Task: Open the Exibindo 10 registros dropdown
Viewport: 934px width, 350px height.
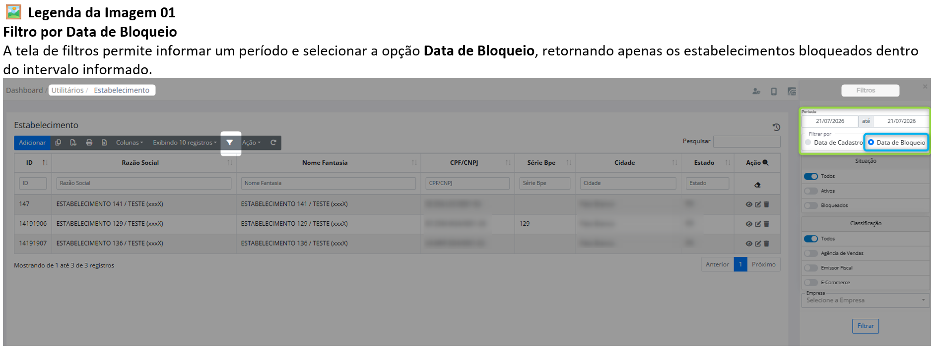Action: pyautogui.click(x=185, y=143)
